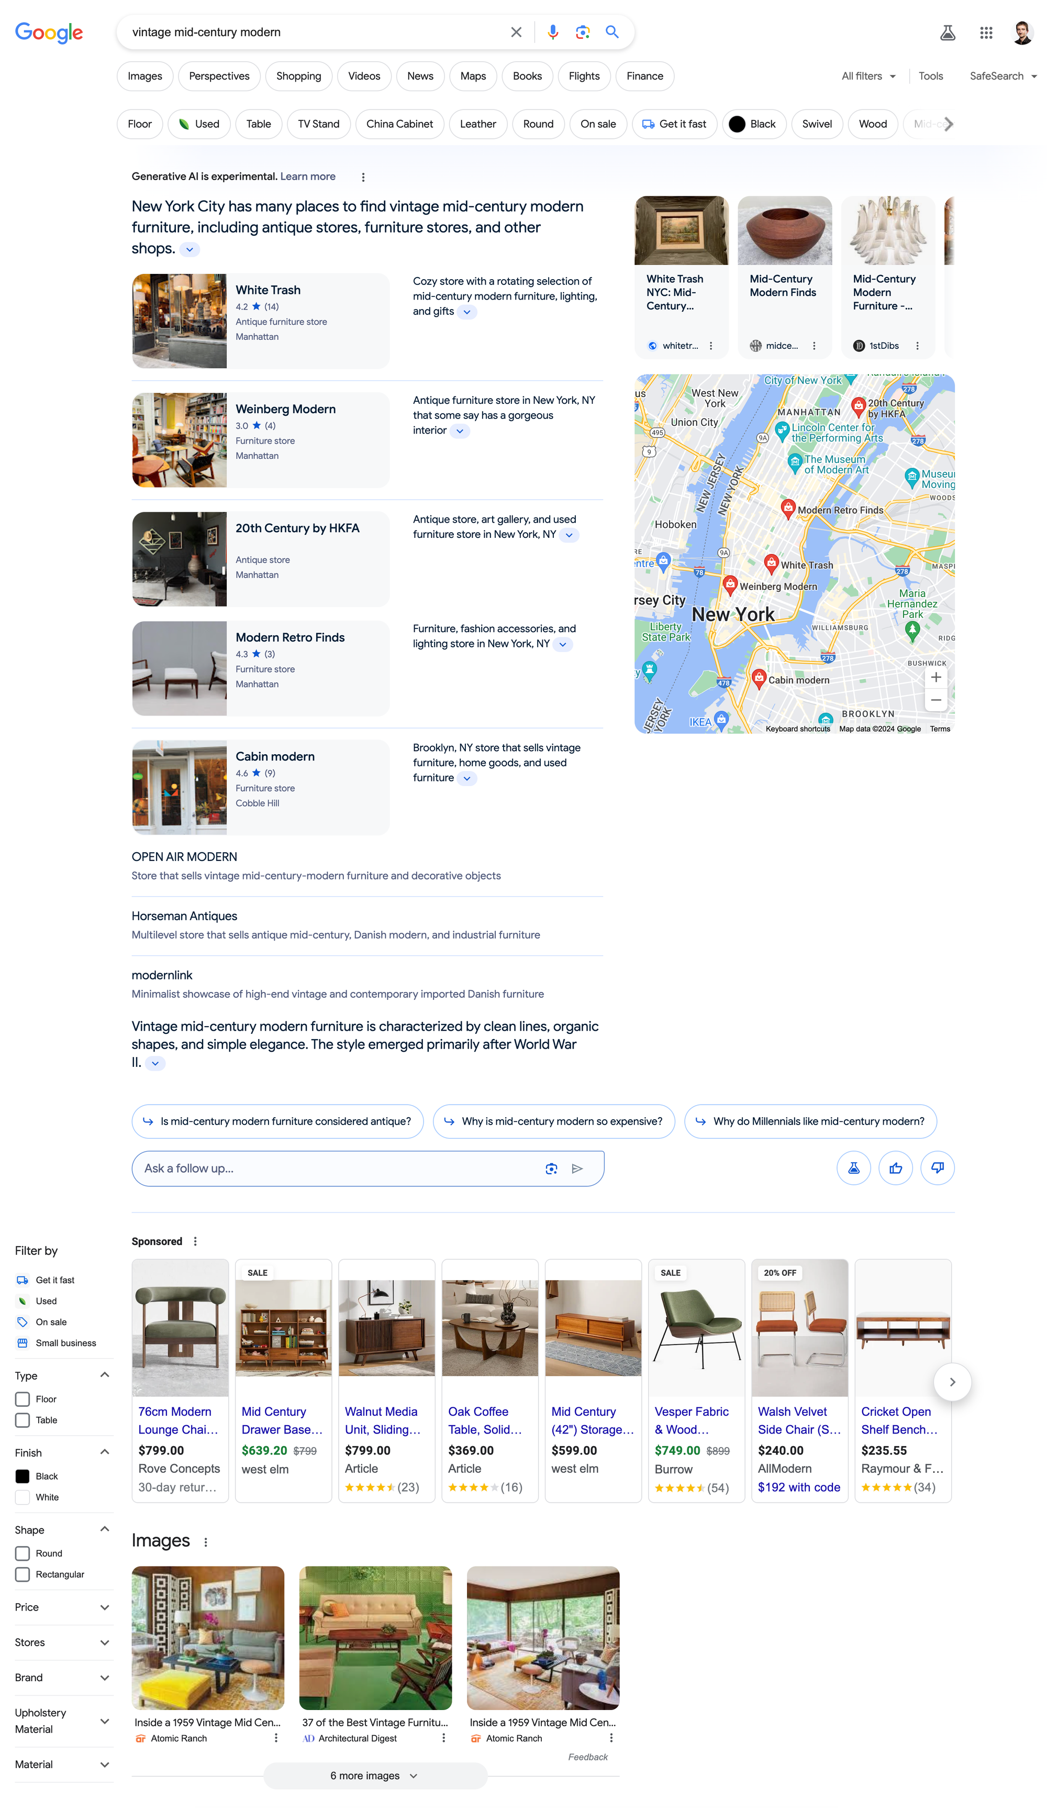Start voice search with the microphone icon

coord(552,32)
